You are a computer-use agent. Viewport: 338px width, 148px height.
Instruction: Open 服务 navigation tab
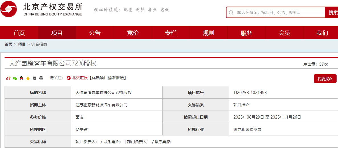[247, 33]
